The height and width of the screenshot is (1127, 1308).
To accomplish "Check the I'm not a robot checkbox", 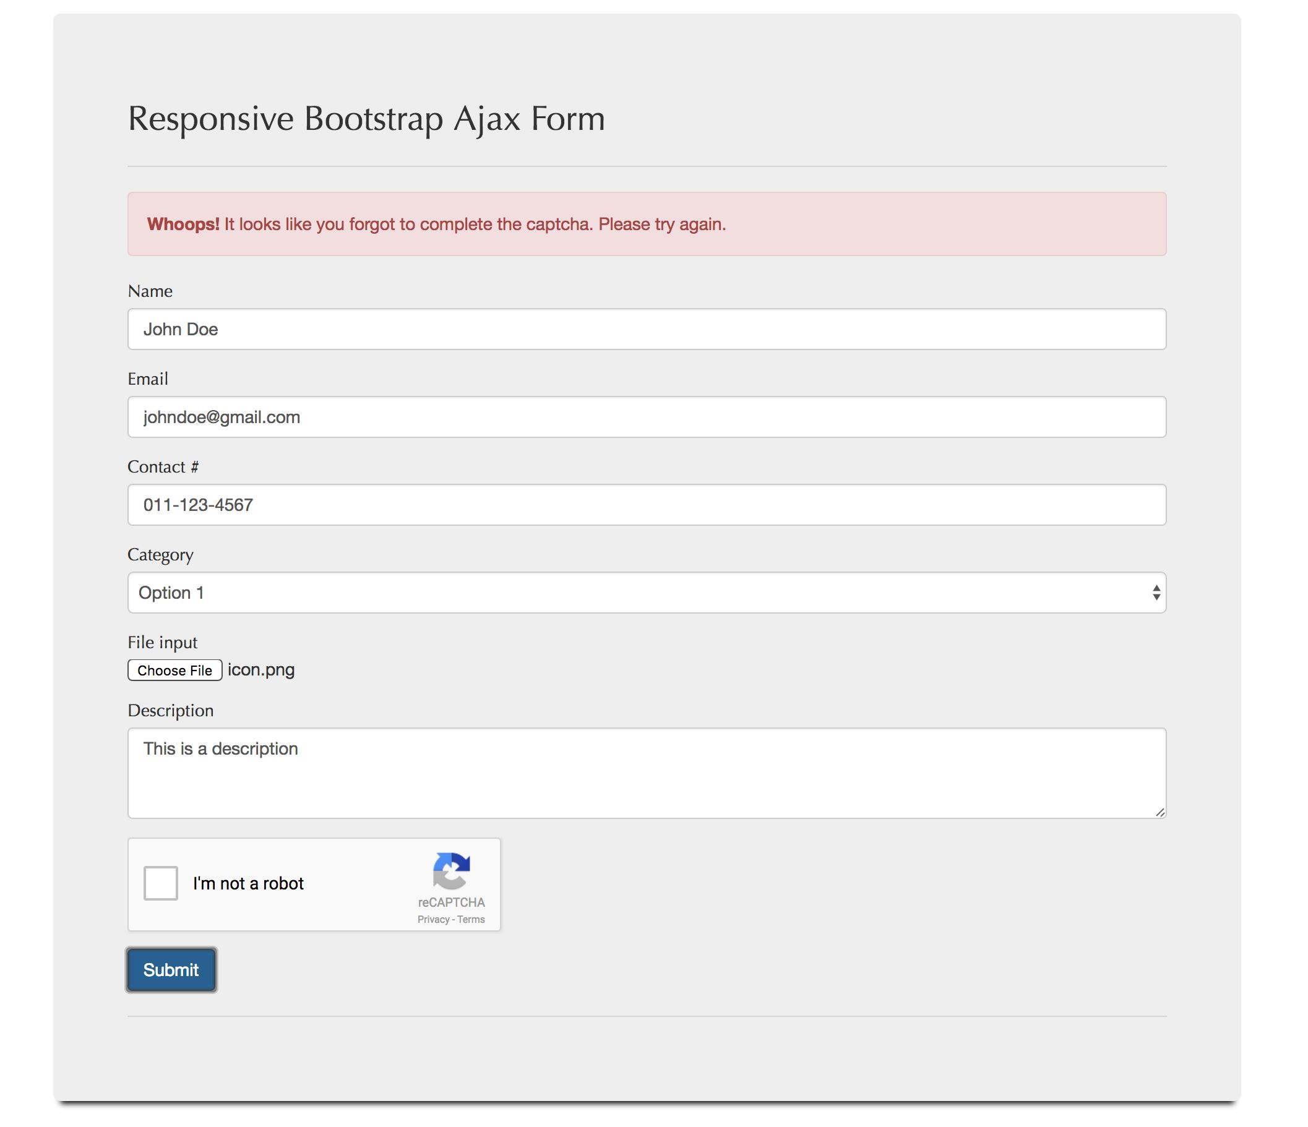I will pos(160,883).
